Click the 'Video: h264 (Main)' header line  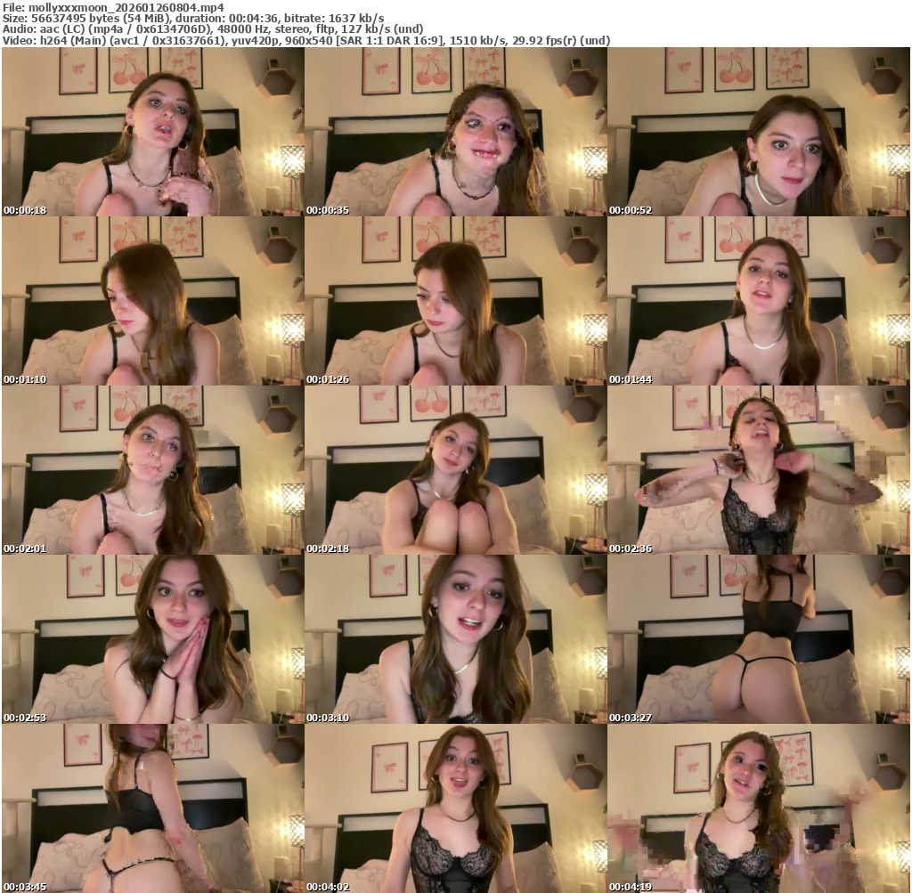306,40
